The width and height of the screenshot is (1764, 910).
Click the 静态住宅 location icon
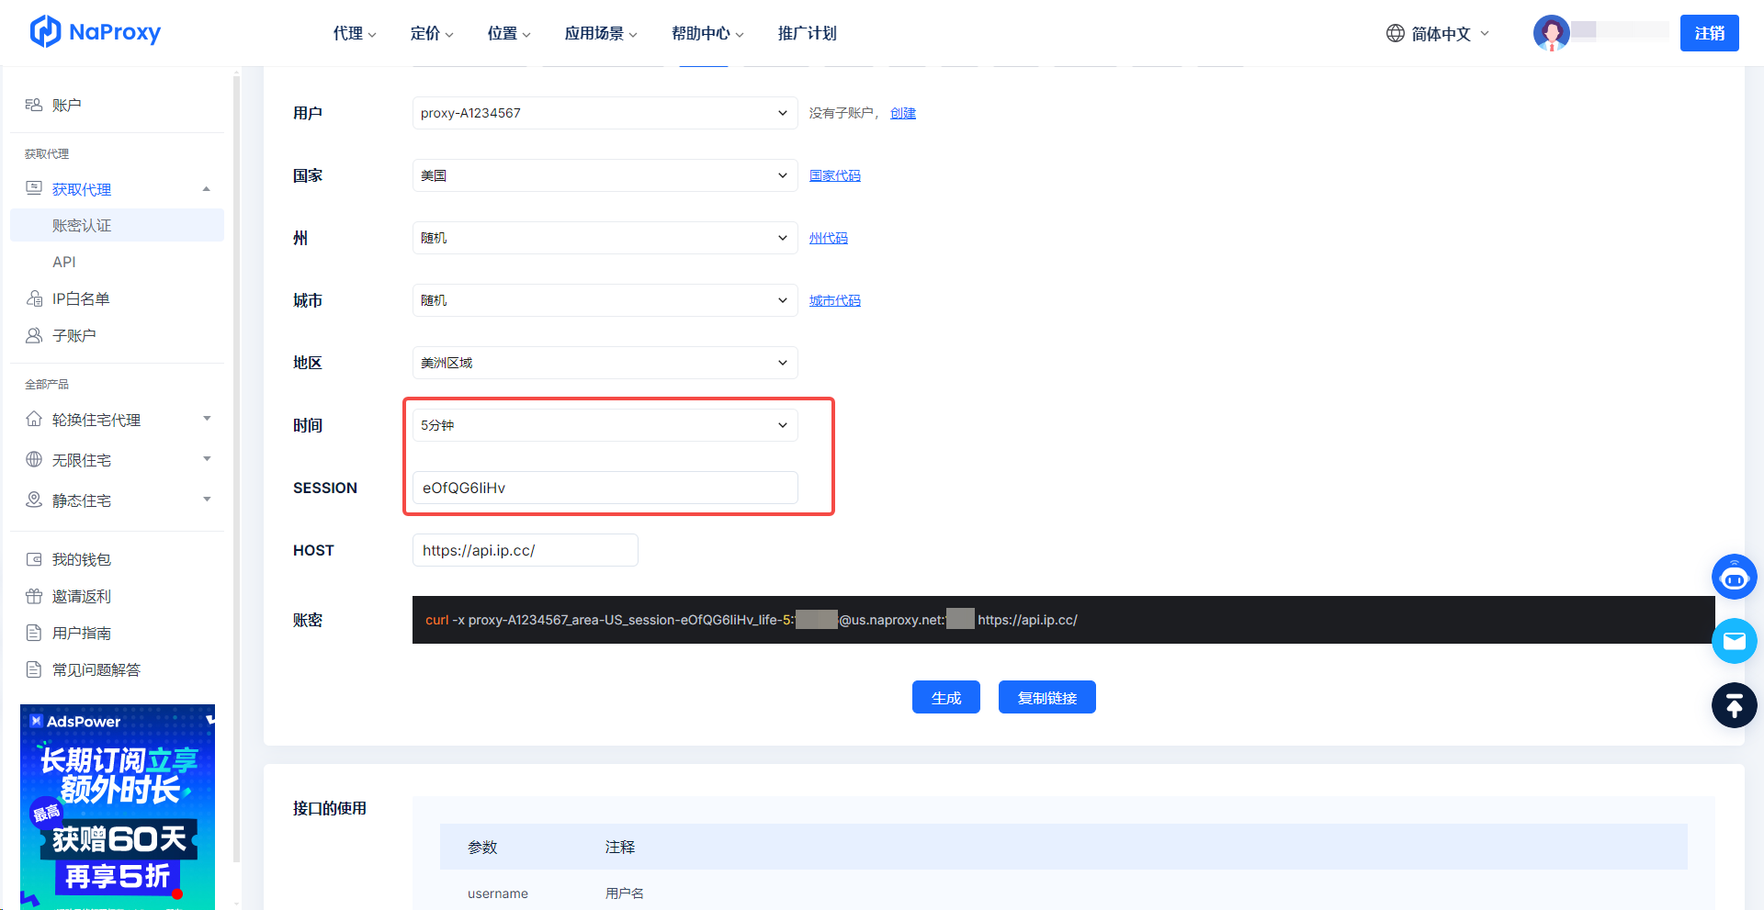(x=34, y=500)
